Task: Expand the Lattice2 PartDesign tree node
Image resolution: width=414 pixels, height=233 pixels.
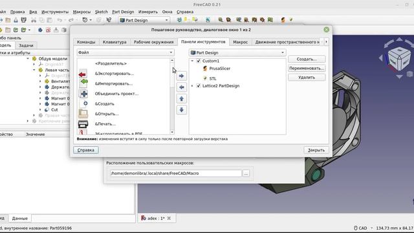Action: pos(192,85)
